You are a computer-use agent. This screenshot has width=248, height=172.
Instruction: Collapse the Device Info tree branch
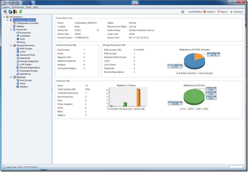[x=11, y=29]
